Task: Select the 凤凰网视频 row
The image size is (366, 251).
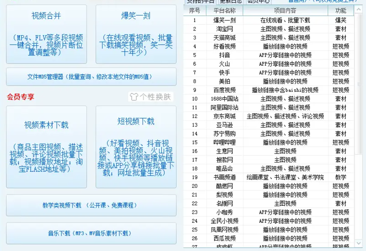Action: pos(269,230)
